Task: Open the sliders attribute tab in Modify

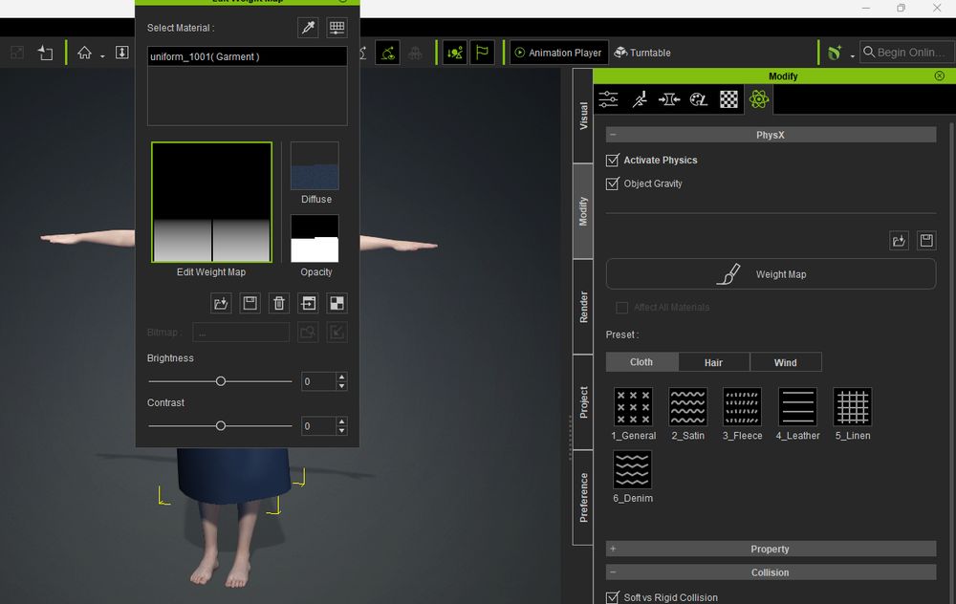Action: click(x=608, y=99)
